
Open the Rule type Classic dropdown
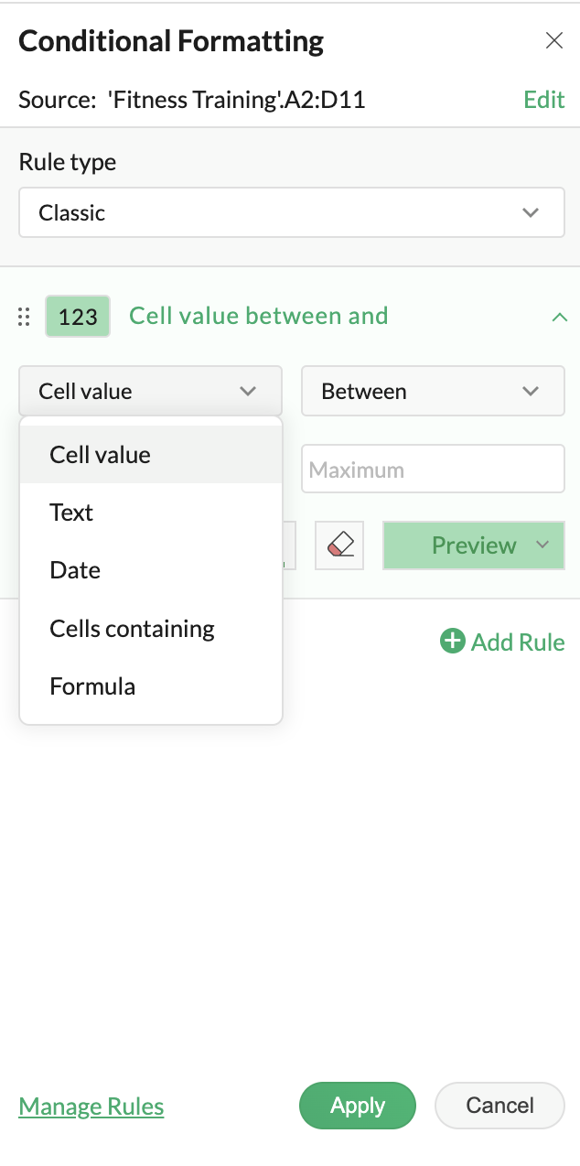291,212
